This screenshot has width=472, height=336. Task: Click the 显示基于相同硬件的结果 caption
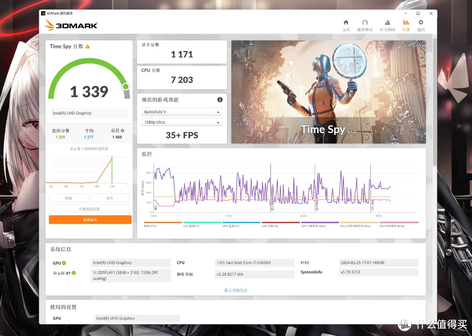(89, 149)
